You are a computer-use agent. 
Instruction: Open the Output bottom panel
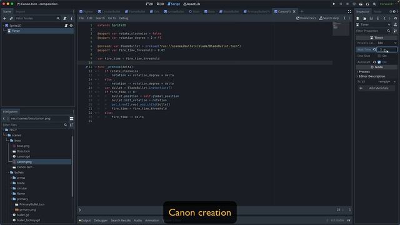pos(85,221)
